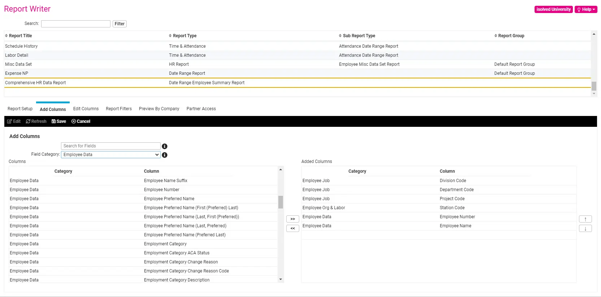The height and width of the screenshot is (297, 601).
Task: Expand the Field Category dropdown
Action: click(x=110, y=155)
